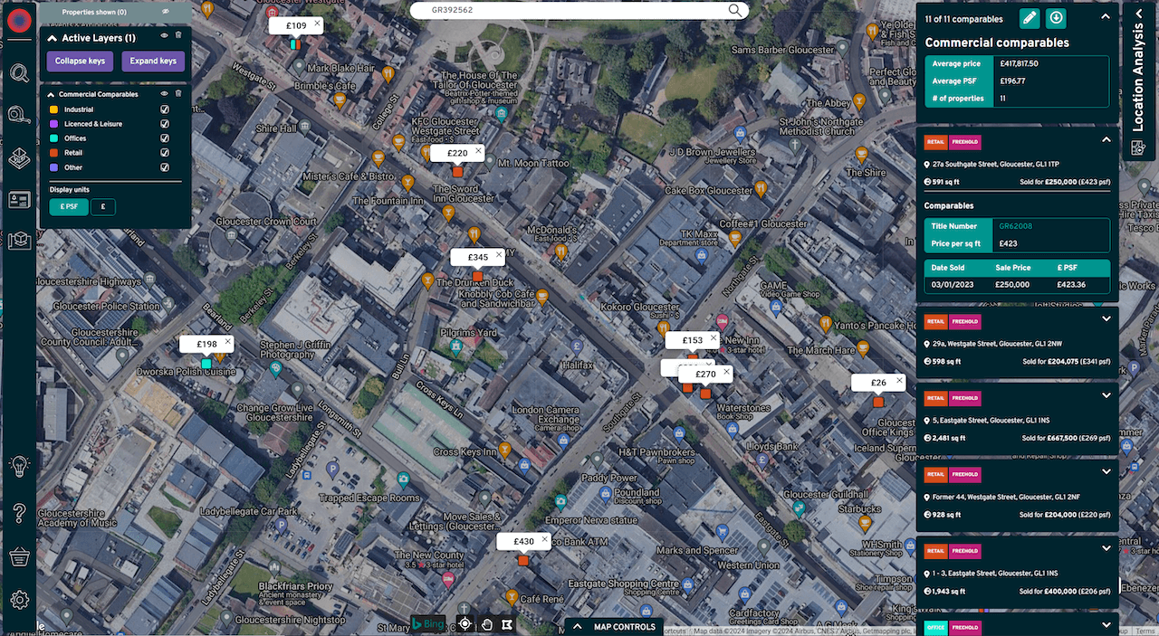
Task: Click the Licenced & Leisure purple swatch
Action: (x=54, y=124)
